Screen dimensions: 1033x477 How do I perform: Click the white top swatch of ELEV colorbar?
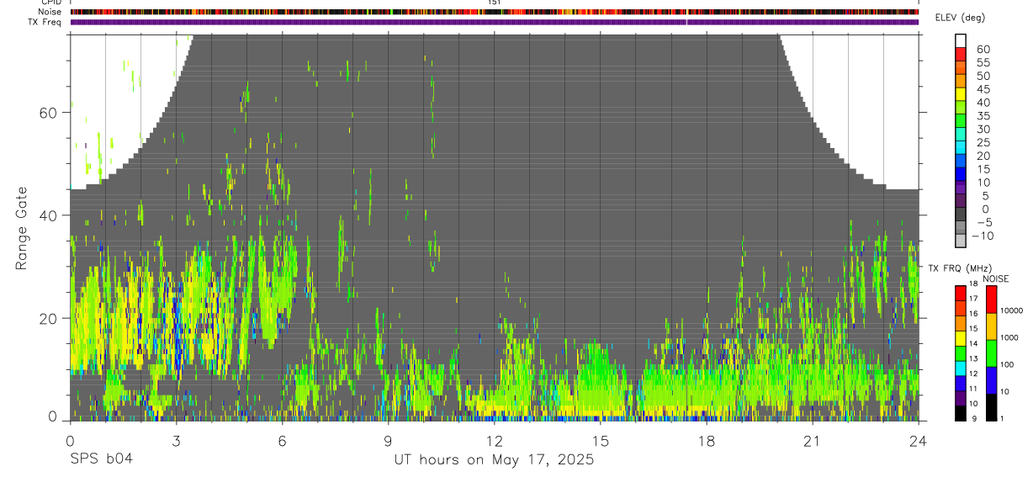point(961,40)
